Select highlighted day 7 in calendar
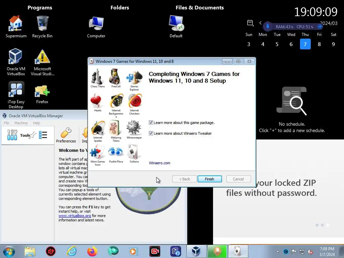 [x=305, y=44]
